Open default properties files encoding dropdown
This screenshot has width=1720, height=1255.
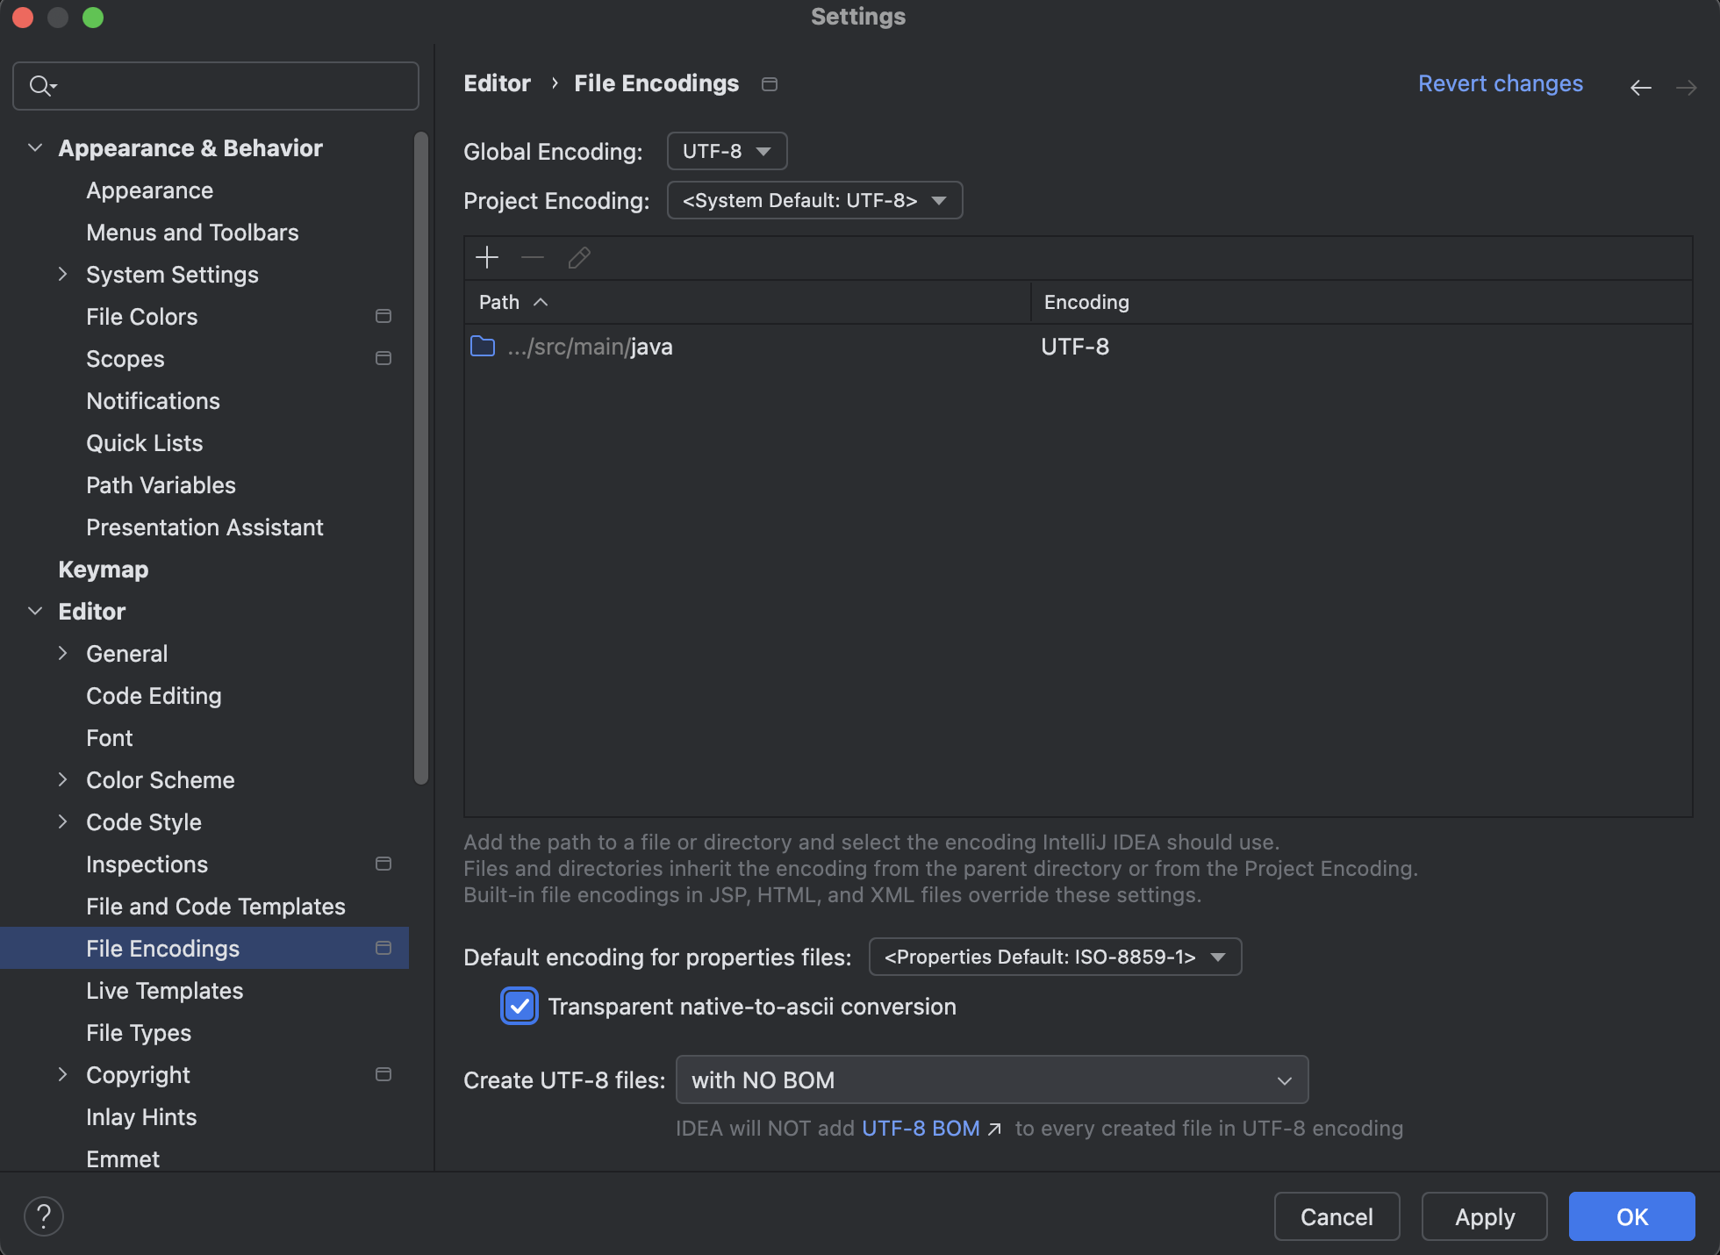pos(1055,957)
